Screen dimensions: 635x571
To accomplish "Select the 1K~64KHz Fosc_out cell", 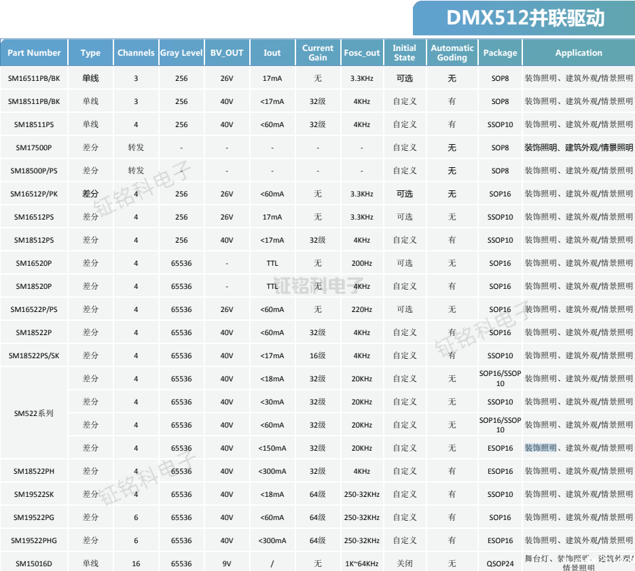I will (362, 564).
